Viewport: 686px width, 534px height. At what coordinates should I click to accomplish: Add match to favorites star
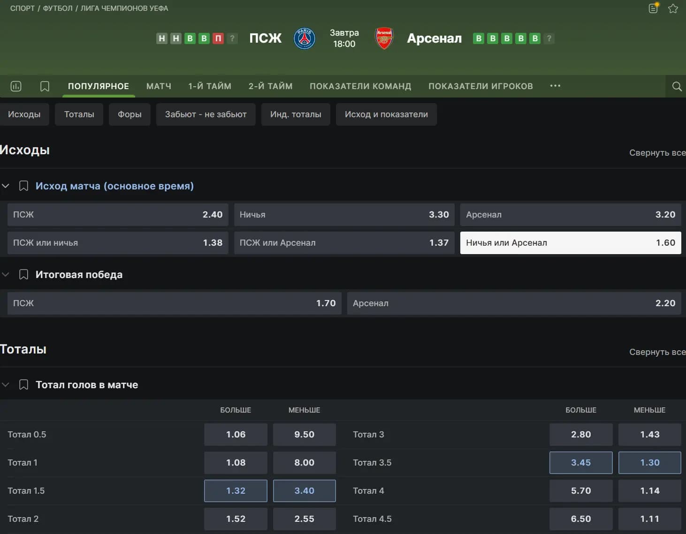673,8
